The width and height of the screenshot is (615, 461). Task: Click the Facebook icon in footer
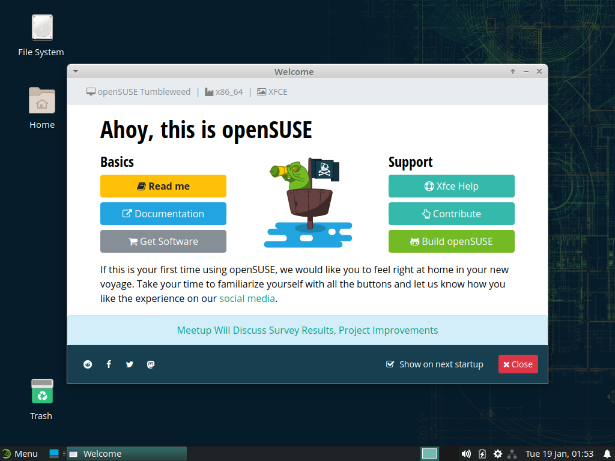pos(109,364)
